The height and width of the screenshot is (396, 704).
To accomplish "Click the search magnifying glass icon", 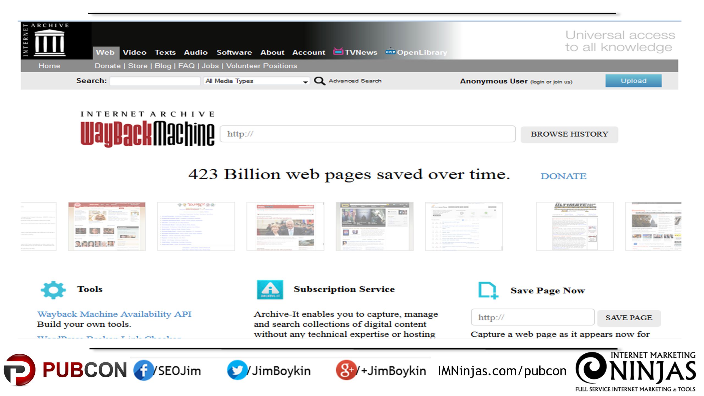I will [x=320, y=81].
